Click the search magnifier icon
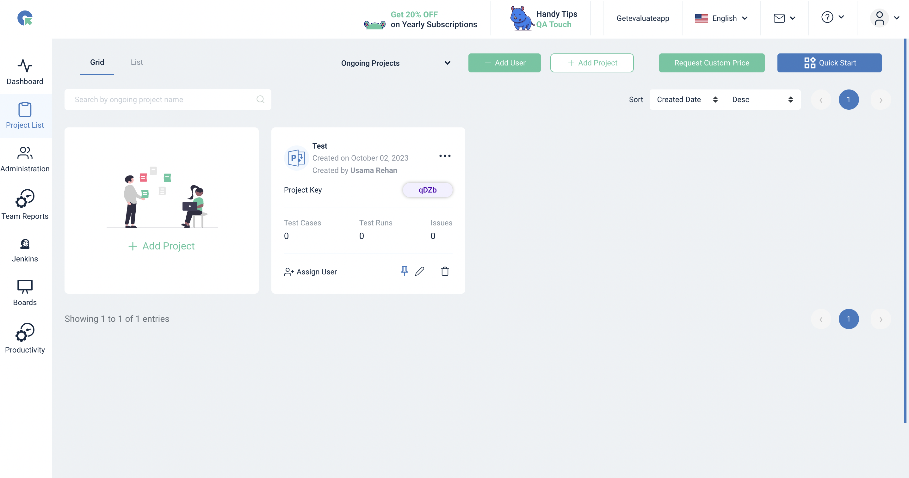This screenshot has height=478, width=909. click(x=260, y=100)
